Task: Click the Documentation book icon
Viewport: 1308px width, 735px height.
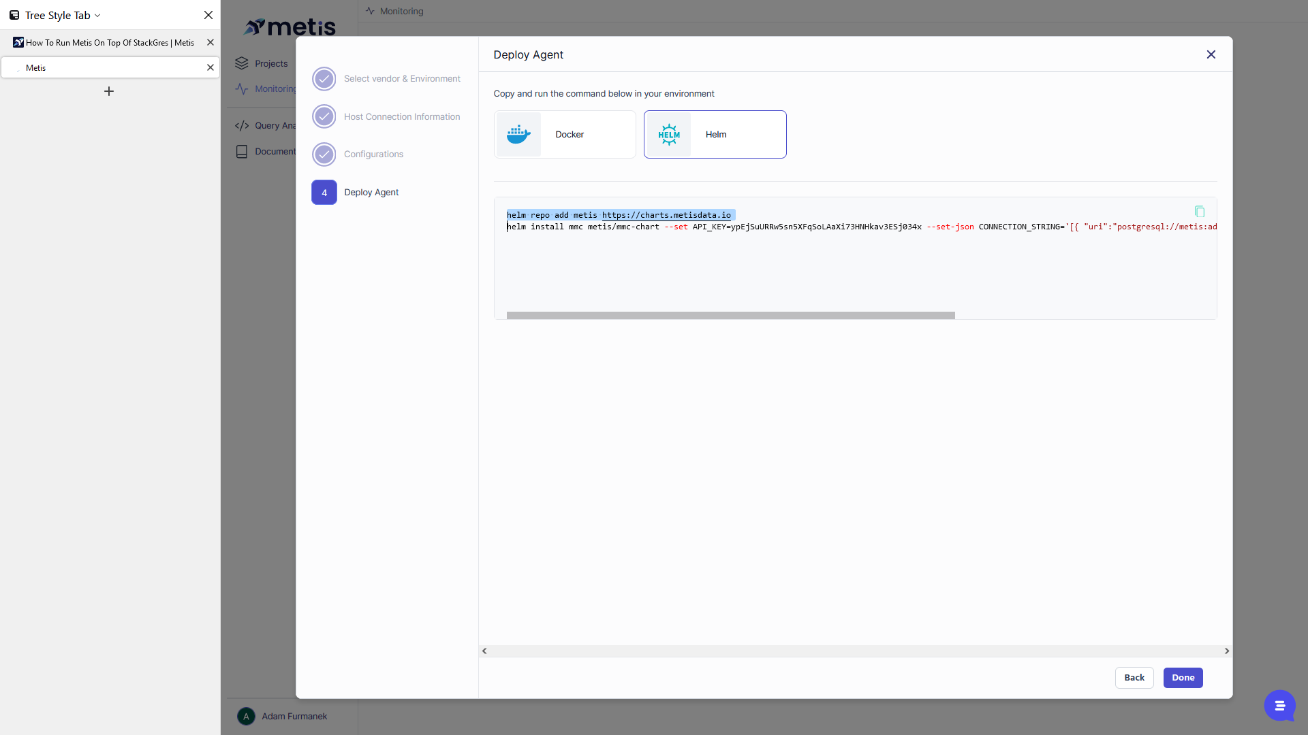Action: 242,152
